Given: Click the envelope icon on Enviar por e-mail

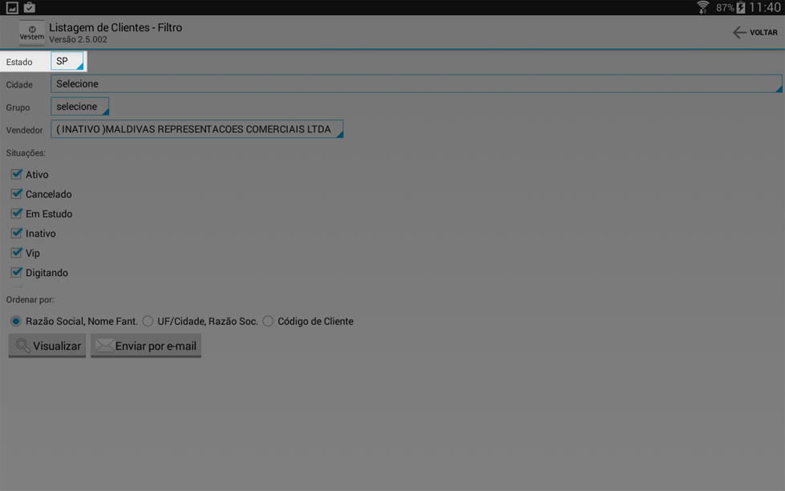Looking at the screenshot, I should (x=104, y=346).
